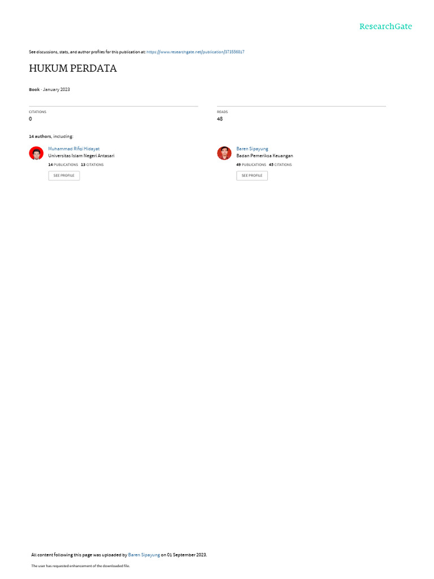The height and width of the screenshot is (579, 434).
Task: Click Baren Sipayung's profile photo
Action: pos(224,153)
